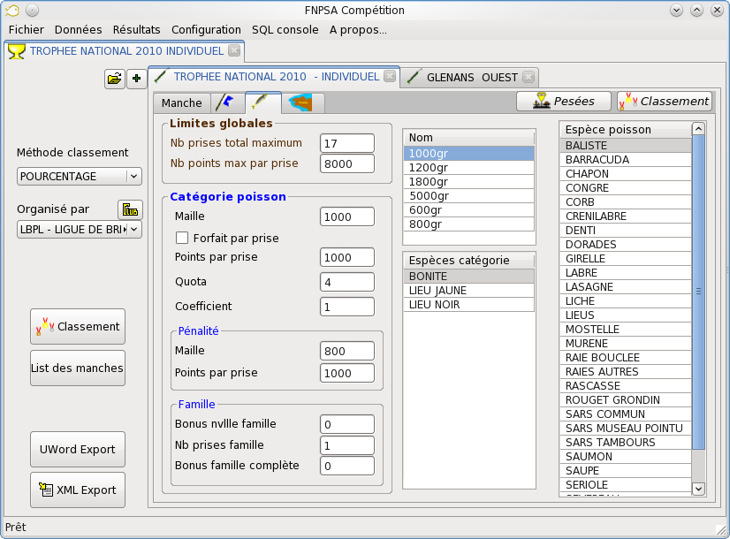Click the green plus add button

136,79
